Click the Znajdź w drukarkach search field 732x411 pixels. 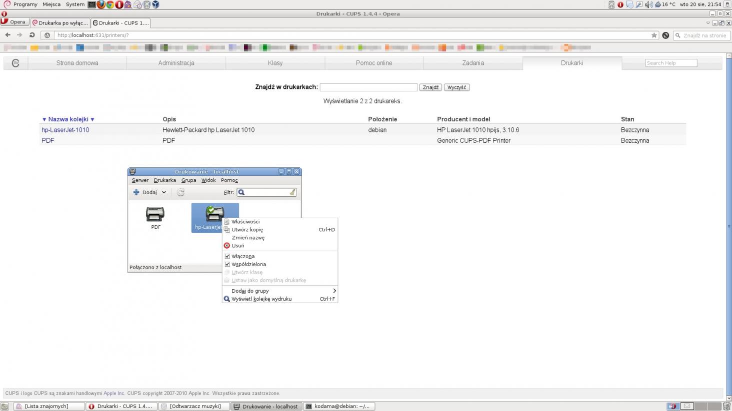click(x=368, y=87)
